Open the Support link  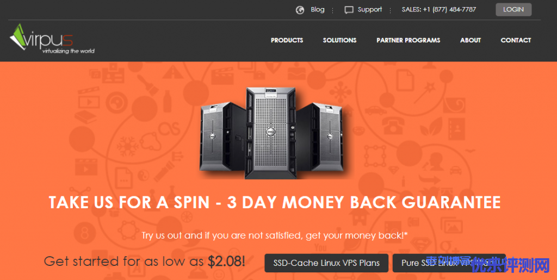click(370, 10)
